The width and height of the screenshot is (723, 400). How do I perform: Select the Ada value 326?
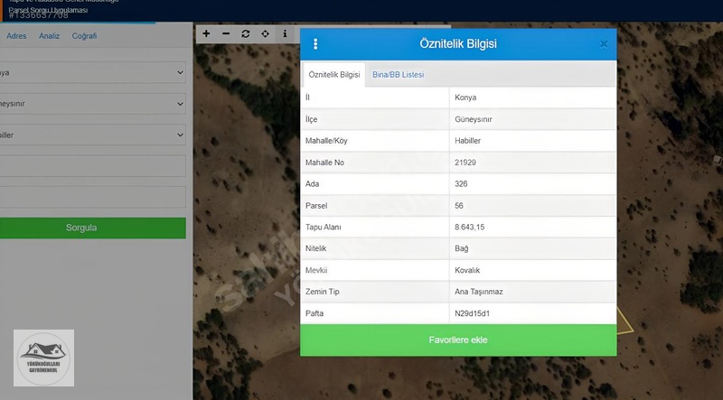[533, 184]
